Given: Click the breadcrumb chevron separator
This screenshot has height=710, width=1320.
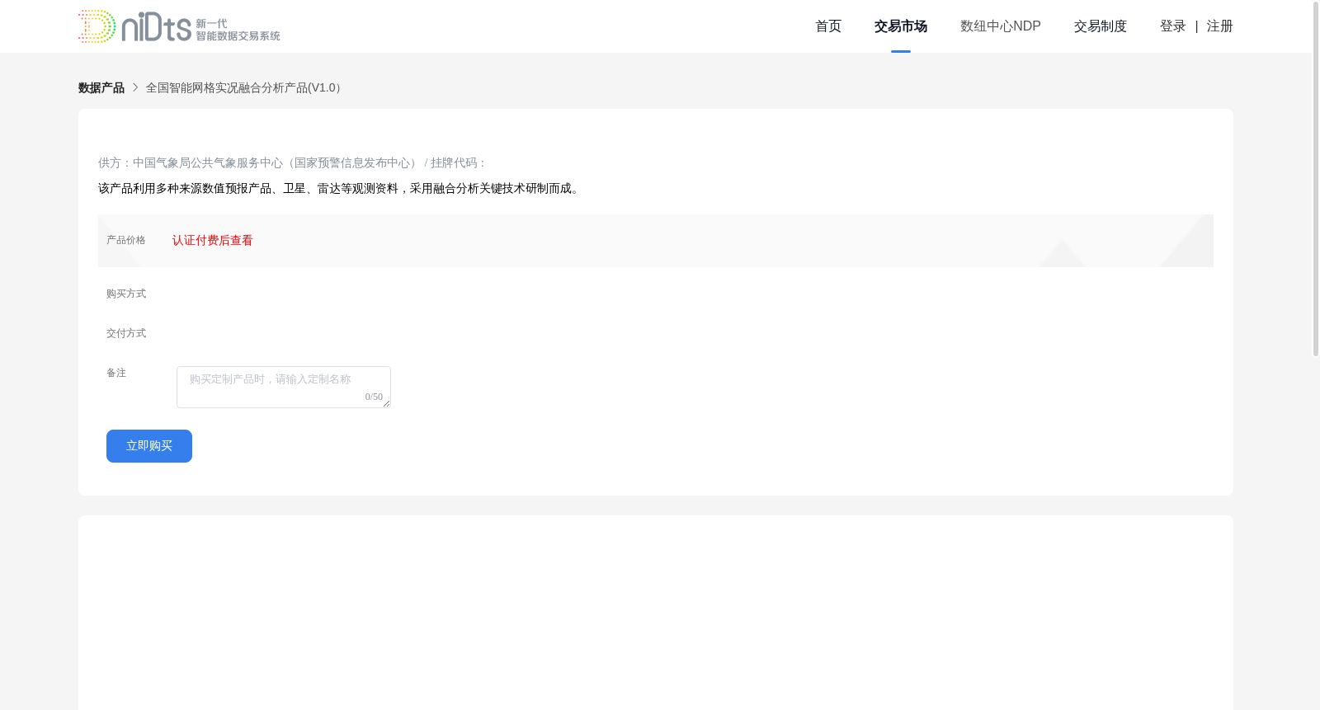Looking at the screenshot, I should [135, 87].
